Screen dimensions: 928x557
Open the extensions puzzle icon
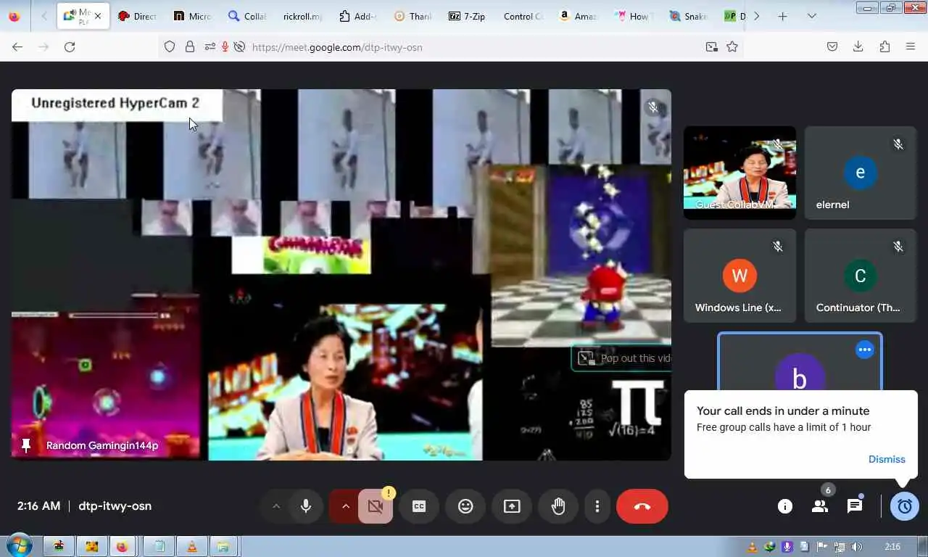[884, 46]
